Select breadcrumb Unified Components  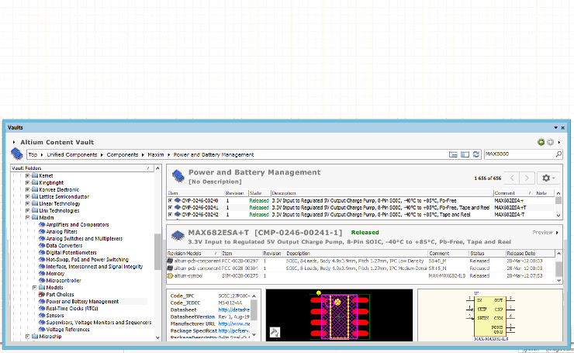pos(71,154)
